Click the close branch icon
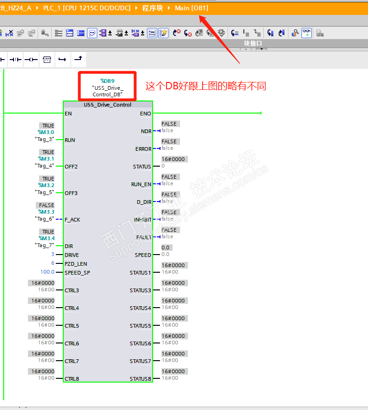 point(78,60)
